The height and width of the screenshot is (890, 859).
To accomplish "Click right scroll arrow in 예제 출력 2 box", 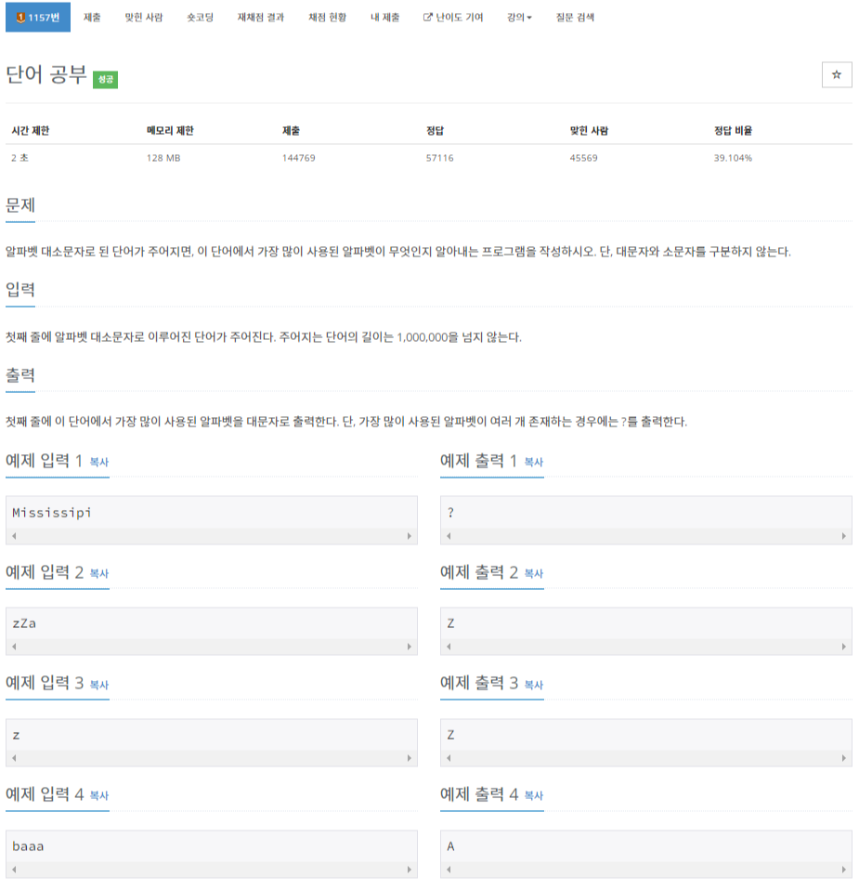I will tap(844, 647).
